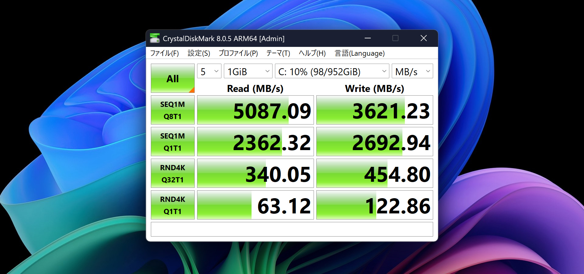Start the RND4K Q1T1 test
The width and height of the screenshot is (584, 274).
click(173, 205)
